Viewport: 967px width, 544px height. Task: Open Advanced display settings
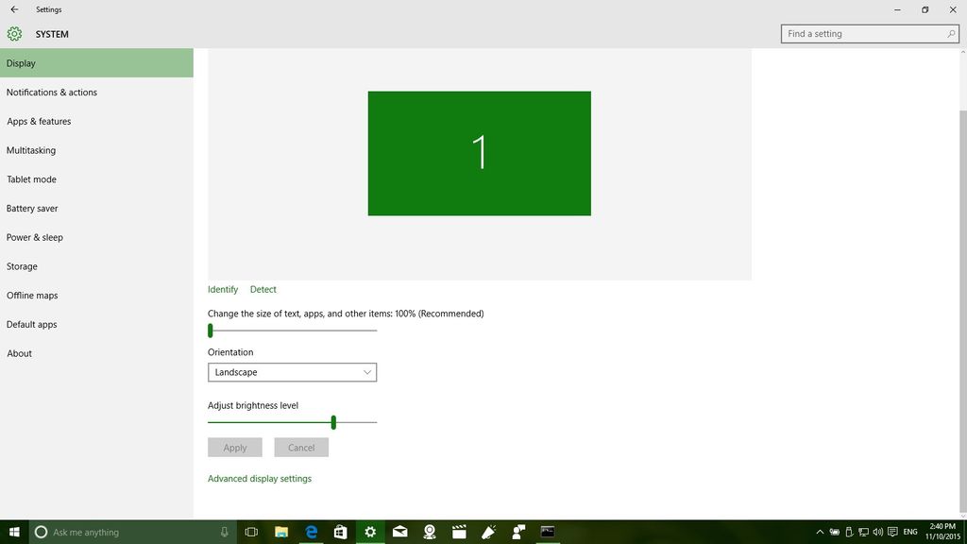260,479
